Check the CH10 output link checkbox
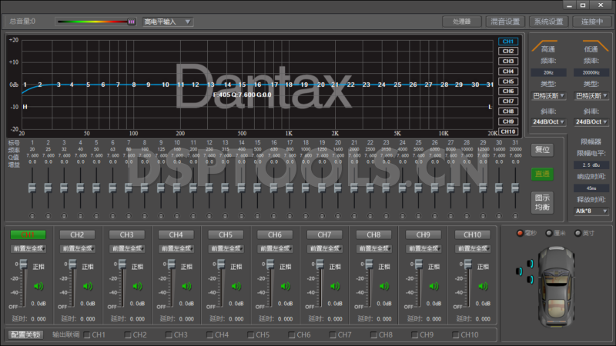 click(x=456, y=335)
